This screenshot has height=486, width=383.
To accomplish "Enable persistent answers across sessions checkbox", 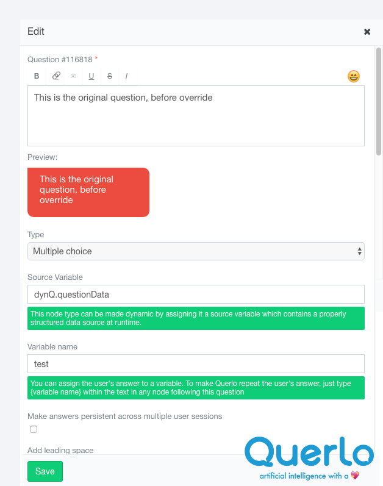I will (34, 429).
